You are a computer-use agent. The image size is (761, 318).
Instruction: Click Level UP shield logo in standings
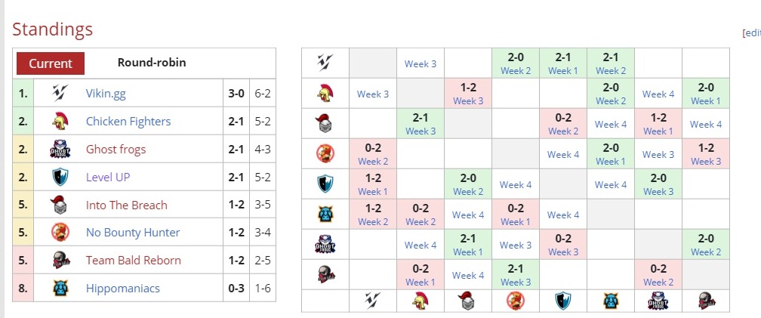coord(60,177)
